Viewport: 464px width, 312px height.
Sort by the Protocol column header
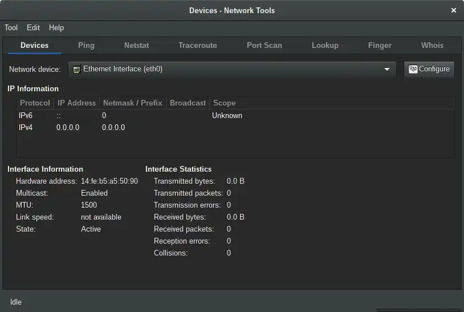pyautogui.click(x=35, y=103)
